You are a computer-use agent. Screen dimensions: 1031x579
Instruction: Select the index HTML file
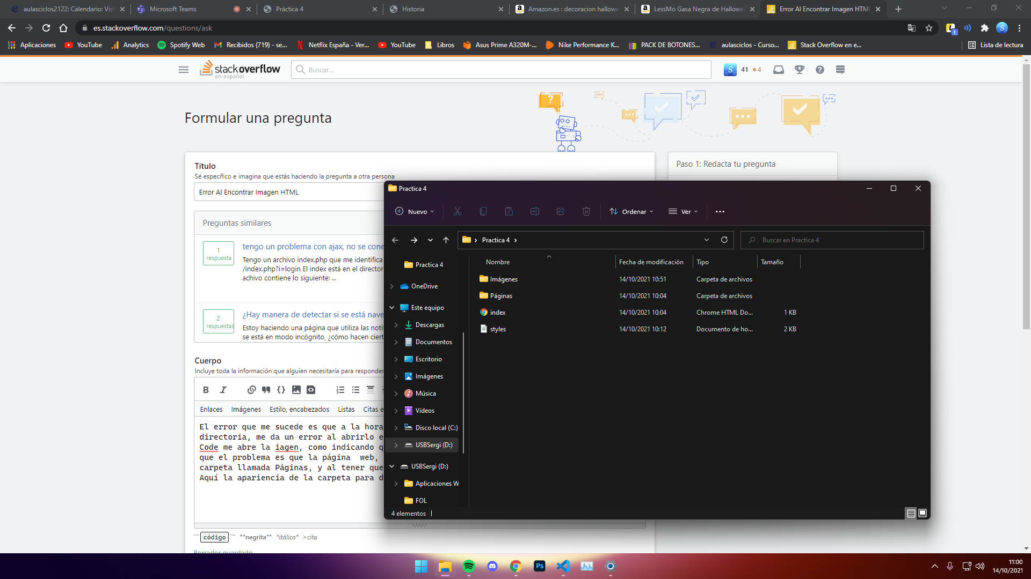[x=497, y=312]
